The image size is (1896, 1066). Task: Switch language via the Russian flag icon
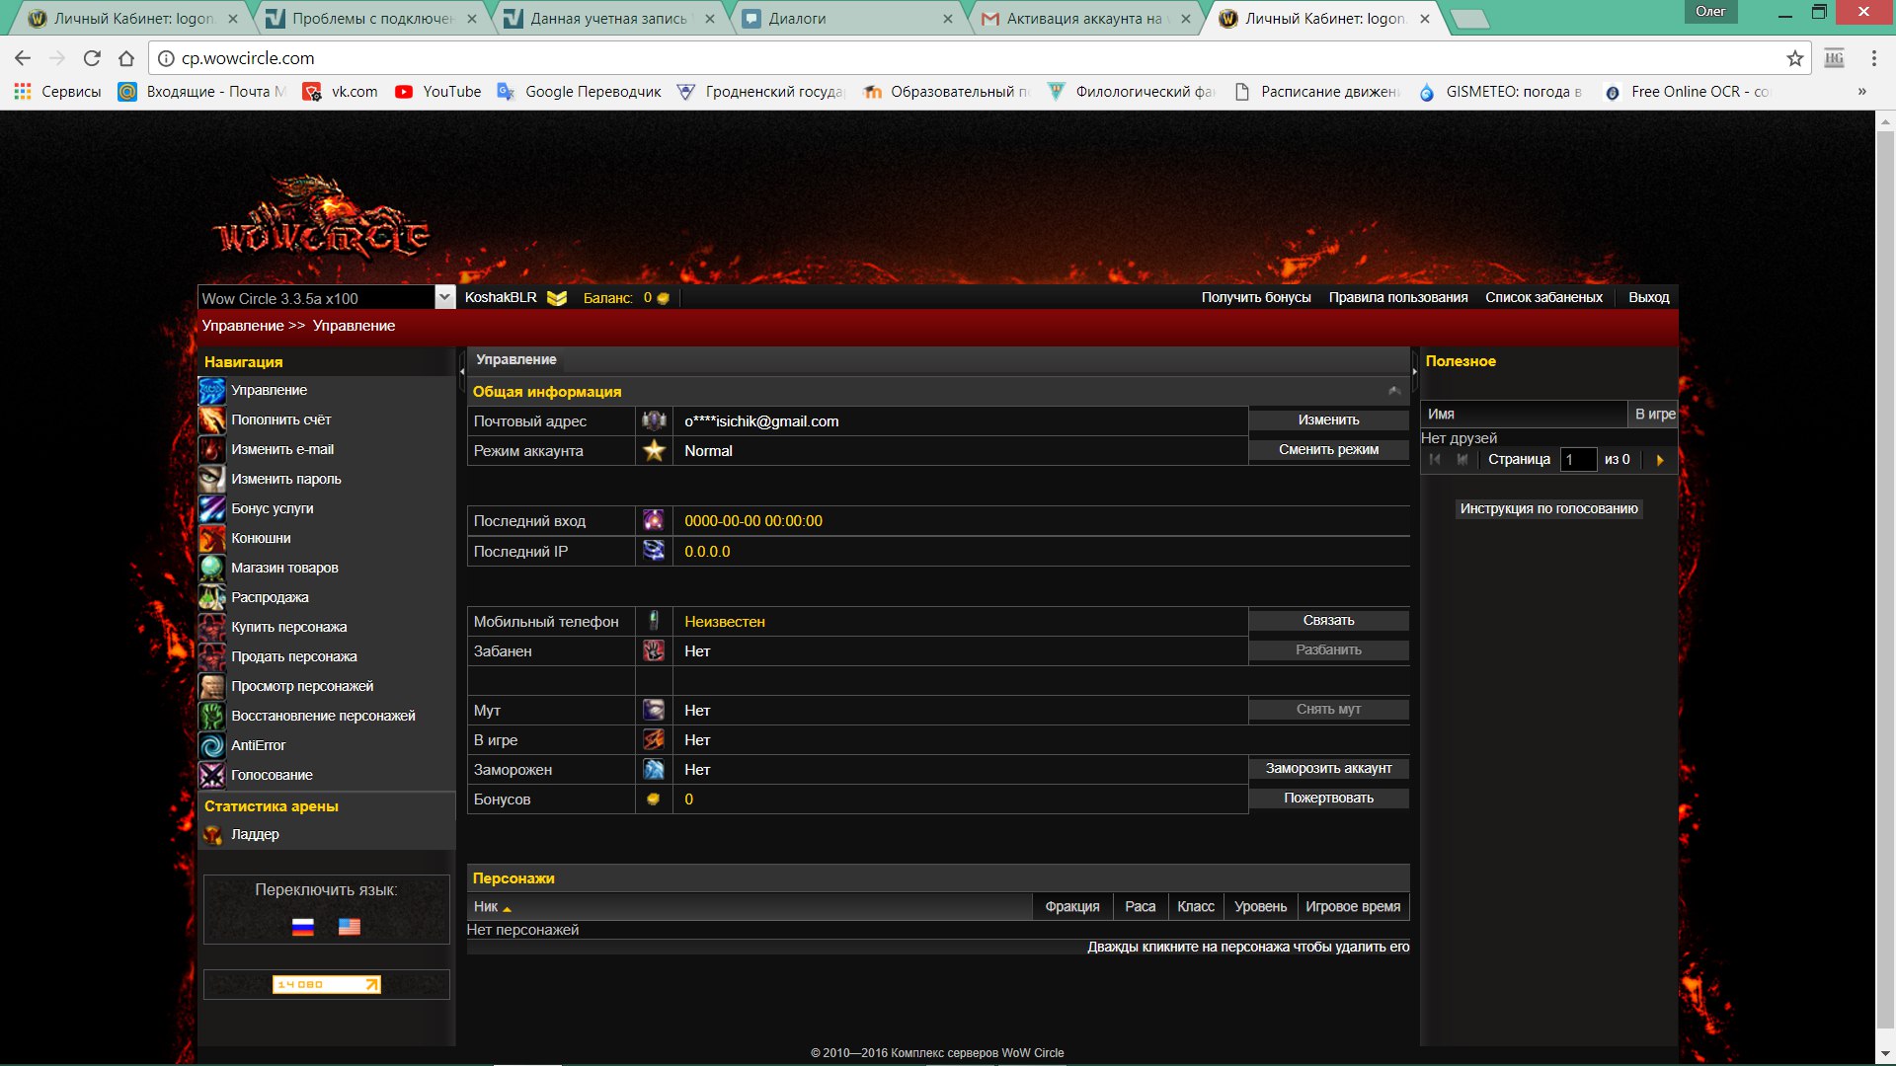[303, 927]
